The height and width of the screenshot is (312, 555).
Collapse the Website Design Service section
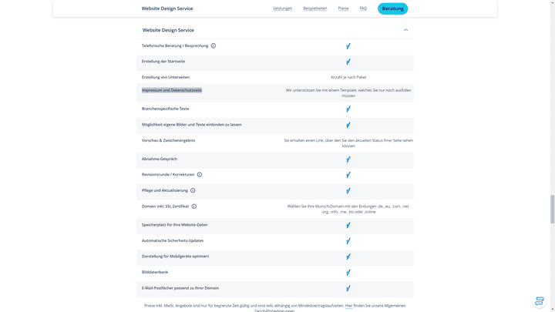(405, 30)
